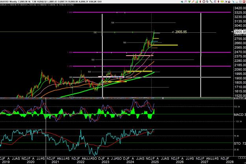This screenshot has height=164, width=246.
Task: Click the 2028 year label on time axis
Action: pyautogui.click(x=229, y=162)
